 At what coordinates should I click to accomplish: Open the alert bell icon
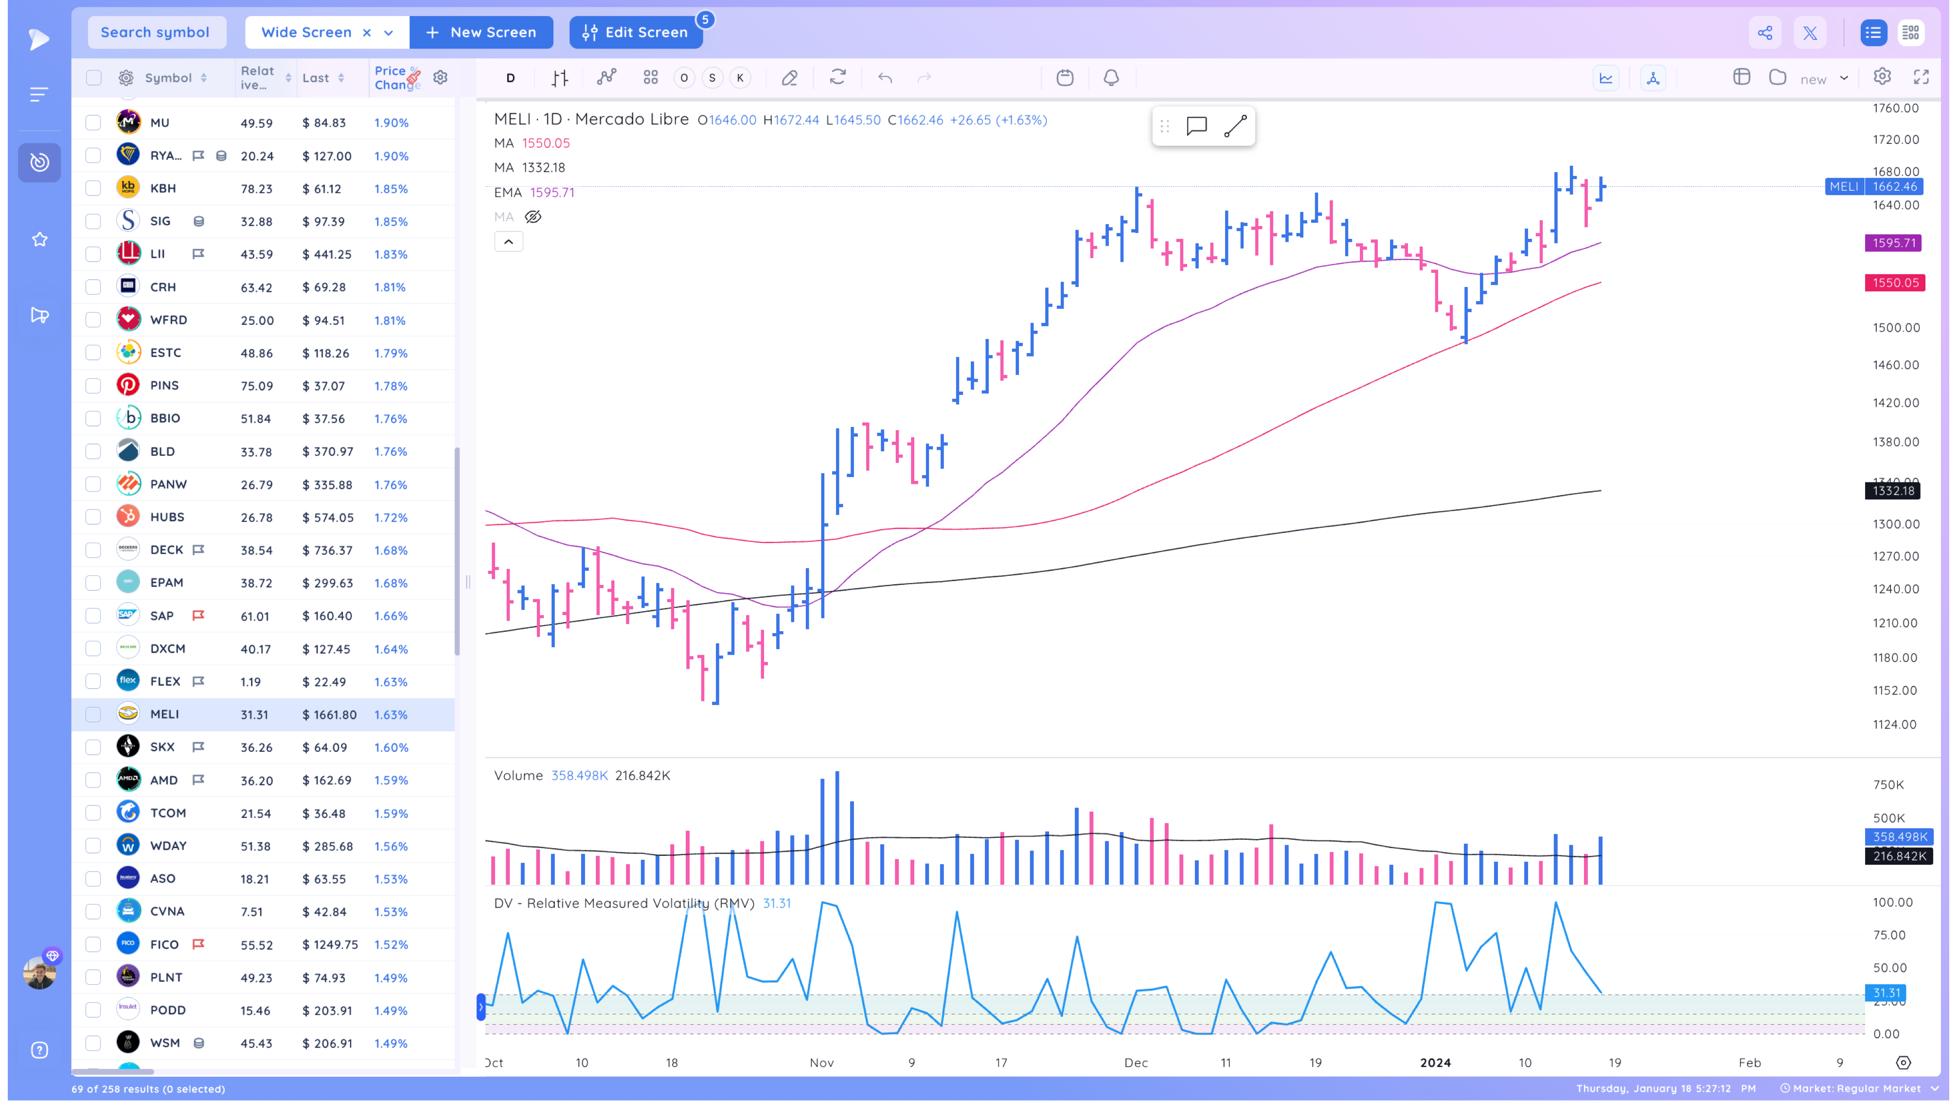pyautogui.click(x=1111, y=77)
